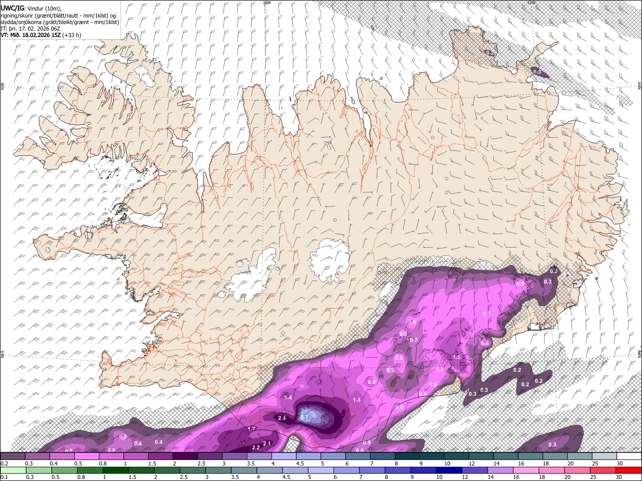Pick the darkest green rain swatch between 1 and 1.5
Viewport: 642px width, 481px height.
tap(116, 470)
